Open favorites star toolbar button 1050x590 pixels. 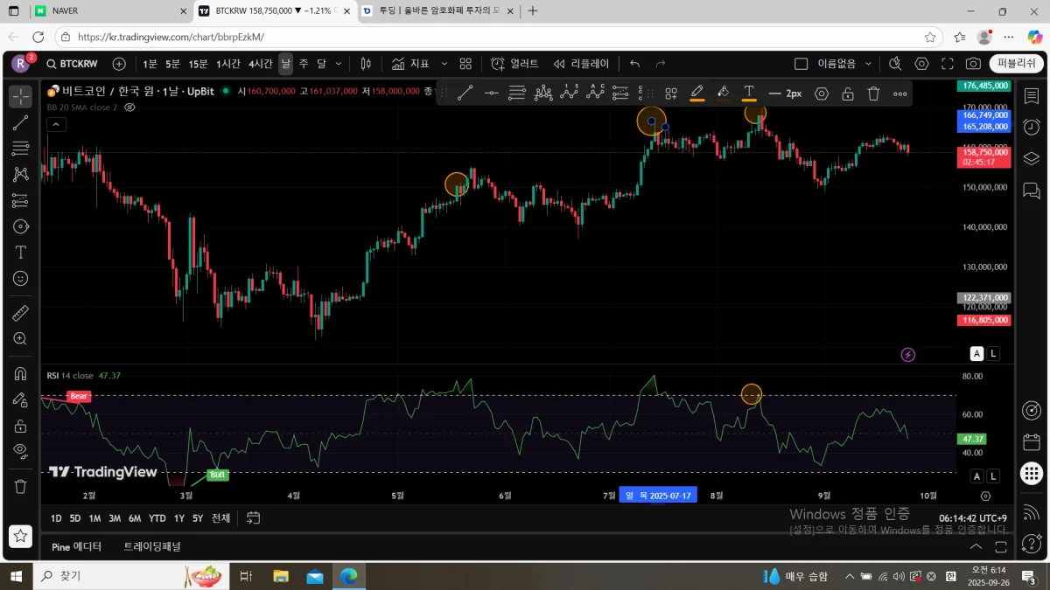tap(20, 535)
